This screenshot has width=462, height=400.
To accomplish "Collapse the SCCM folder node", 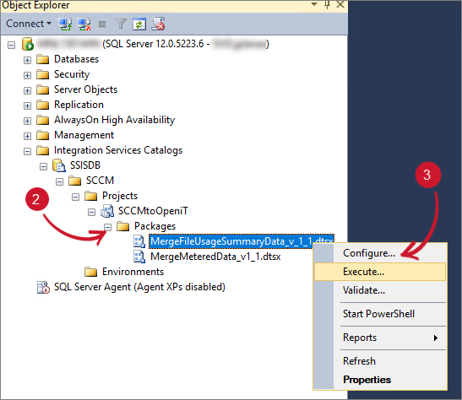I will point(59,181).
